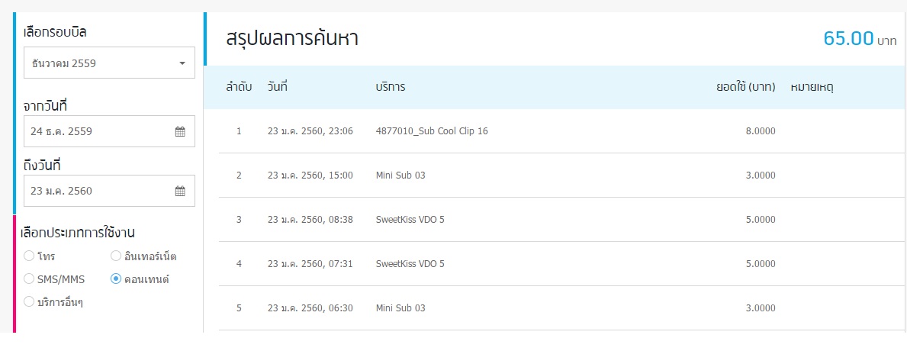This screenshot has width=907, height=351.
Task: Select the อินเทอร์เน็ต radio button
Action: point(115,256)
